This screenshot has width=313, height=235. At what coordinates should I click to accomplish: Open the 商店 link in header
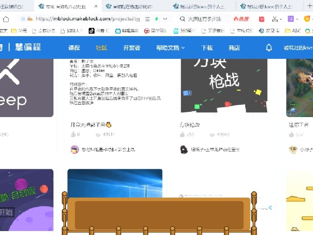[234, 48]
